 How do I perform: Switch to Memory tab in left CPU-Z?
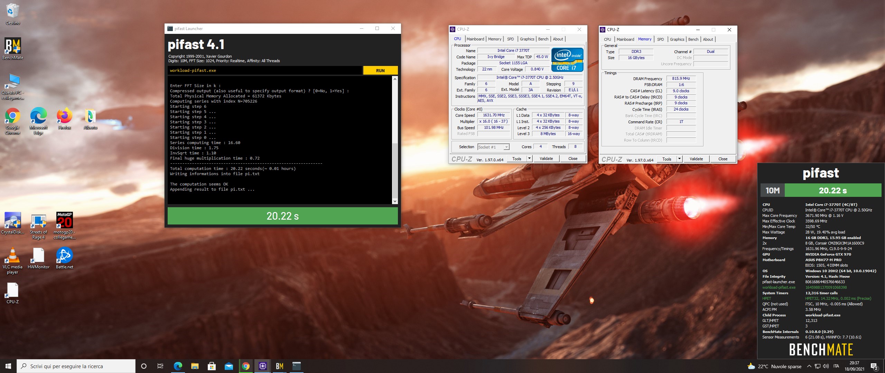pyautogui.click(x=495, y=39)
